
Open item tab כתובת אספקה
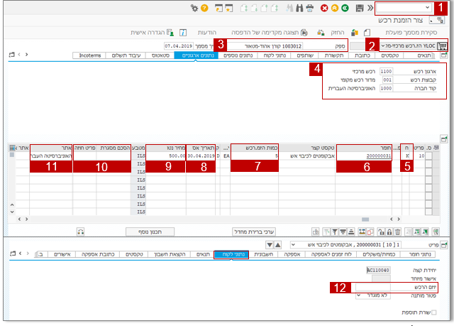98,254
